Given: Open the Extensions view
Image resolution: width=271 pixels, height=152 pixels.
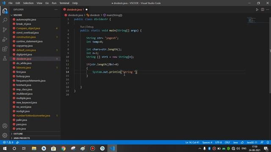Looking at the screenshot, I should 5,49.
